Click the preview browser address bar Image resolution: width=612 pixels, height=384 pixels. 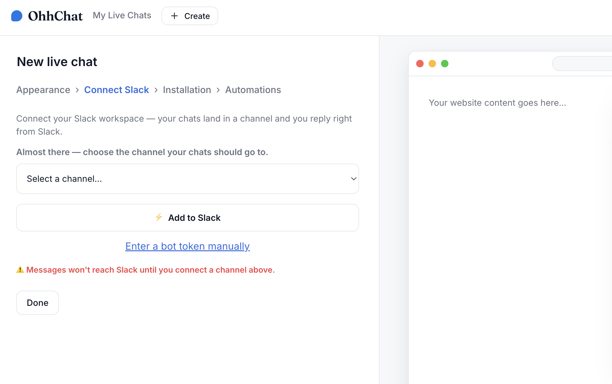[582, 64]
